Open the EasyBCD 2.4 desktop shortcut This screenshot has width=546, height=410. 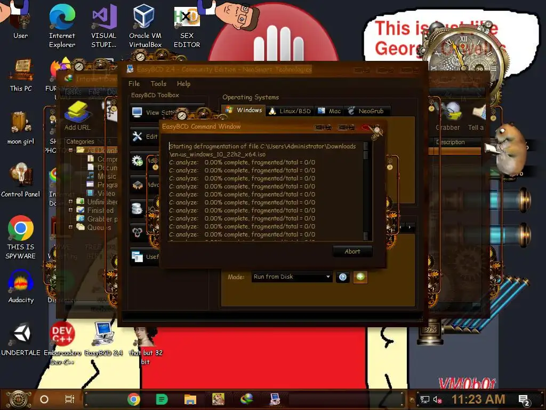click(103, 339)
